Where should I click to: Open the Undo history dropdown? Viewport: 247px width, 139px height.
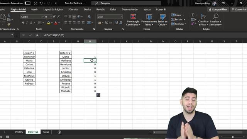tap(44, 3)
